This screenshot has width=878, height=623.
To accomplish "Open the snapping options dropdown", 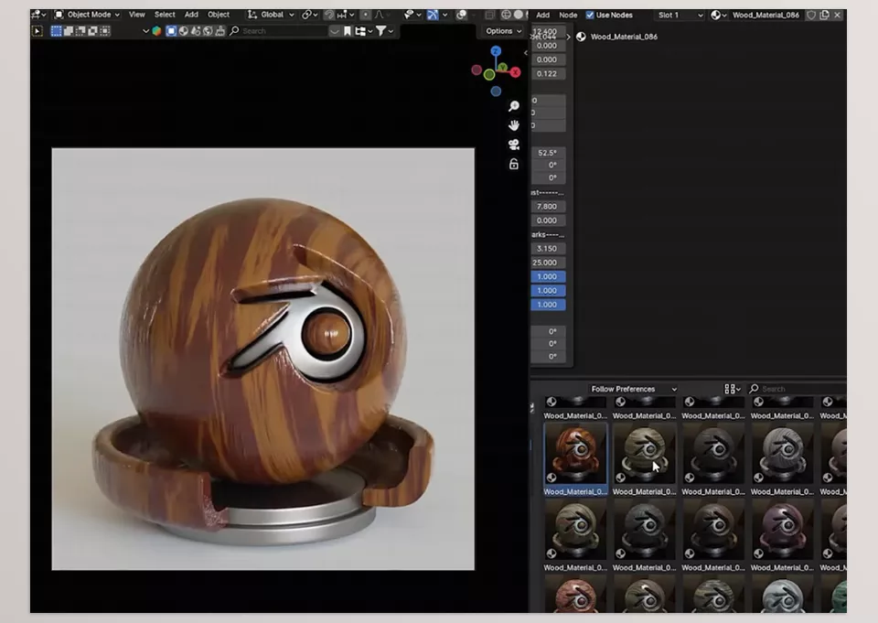I will tap(345, 15).
